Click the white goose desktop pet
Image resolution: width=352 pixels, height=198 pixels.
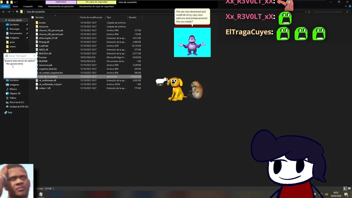click(162, 82)
